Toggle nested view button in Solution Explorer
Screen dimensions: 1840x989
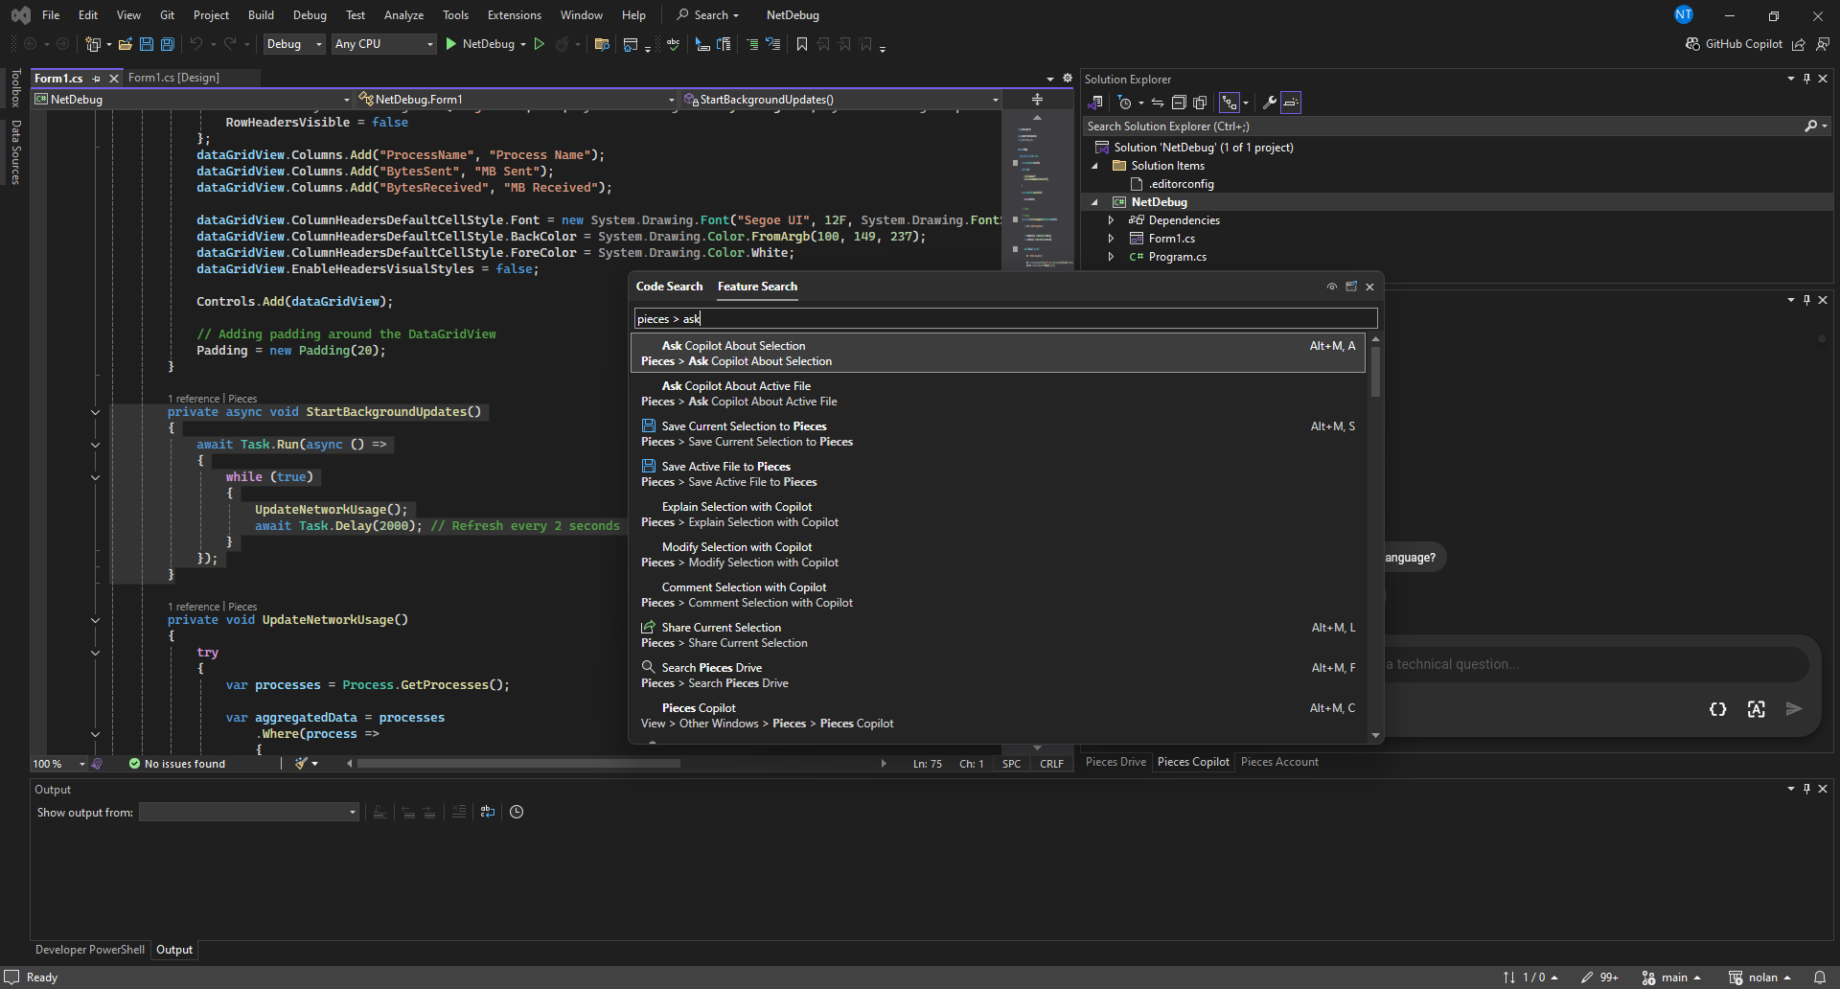[1230, 103]
